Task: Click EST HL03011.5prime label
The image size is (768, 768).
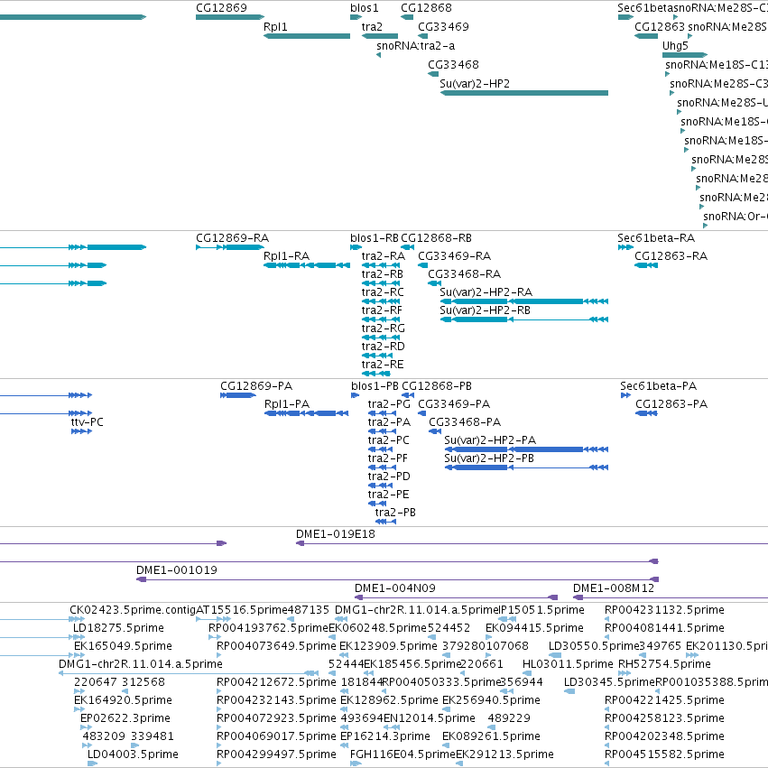Action: [x=568, y=664]
